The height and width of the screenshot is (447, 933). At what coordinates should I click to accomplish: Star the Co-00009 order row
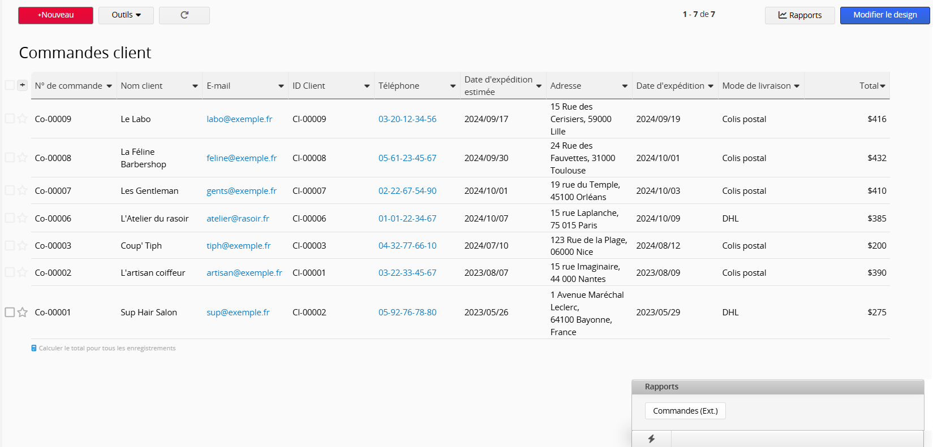[23, 119]
